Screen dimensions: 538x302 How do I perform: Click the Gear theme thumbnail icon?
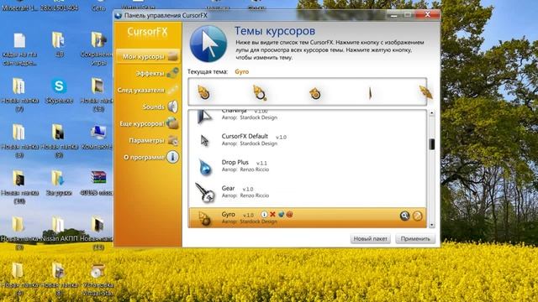point(205,192)
